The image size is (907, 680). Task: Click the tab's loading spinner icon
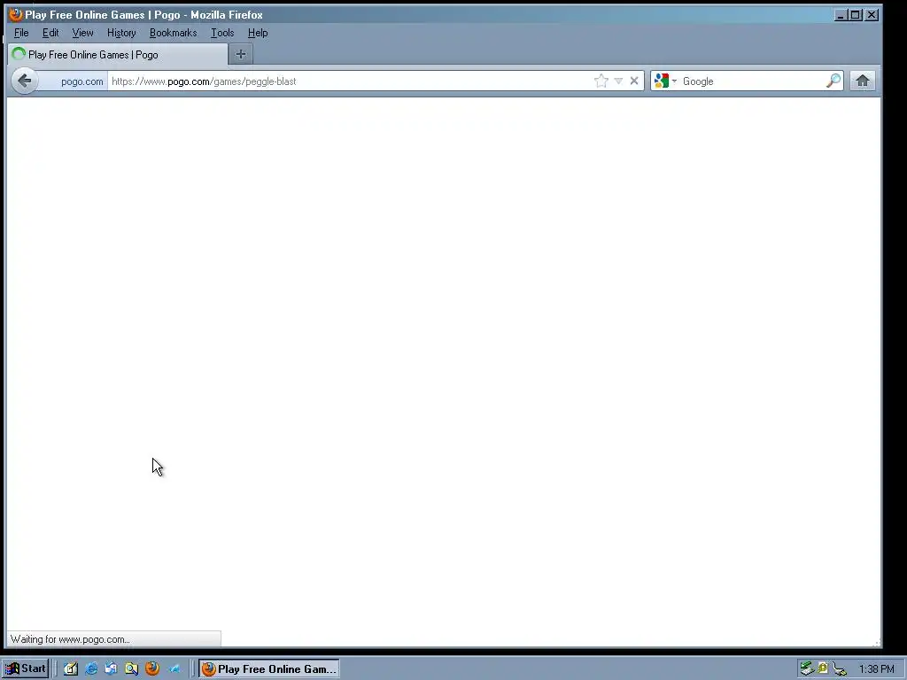(19, 54)
